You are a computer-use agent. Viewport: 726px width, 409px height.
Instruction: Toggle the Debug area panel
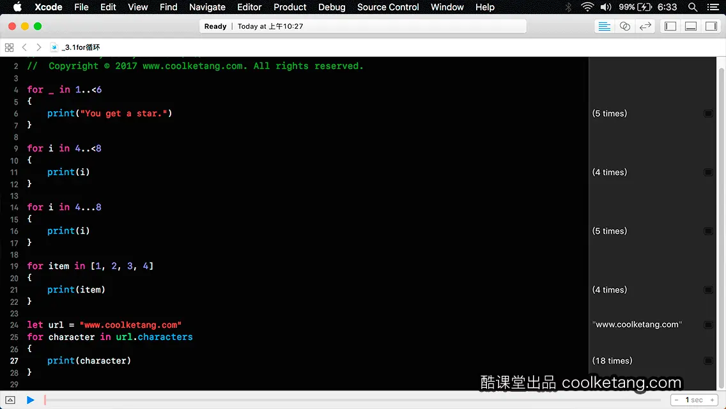(x=690, y=26)
